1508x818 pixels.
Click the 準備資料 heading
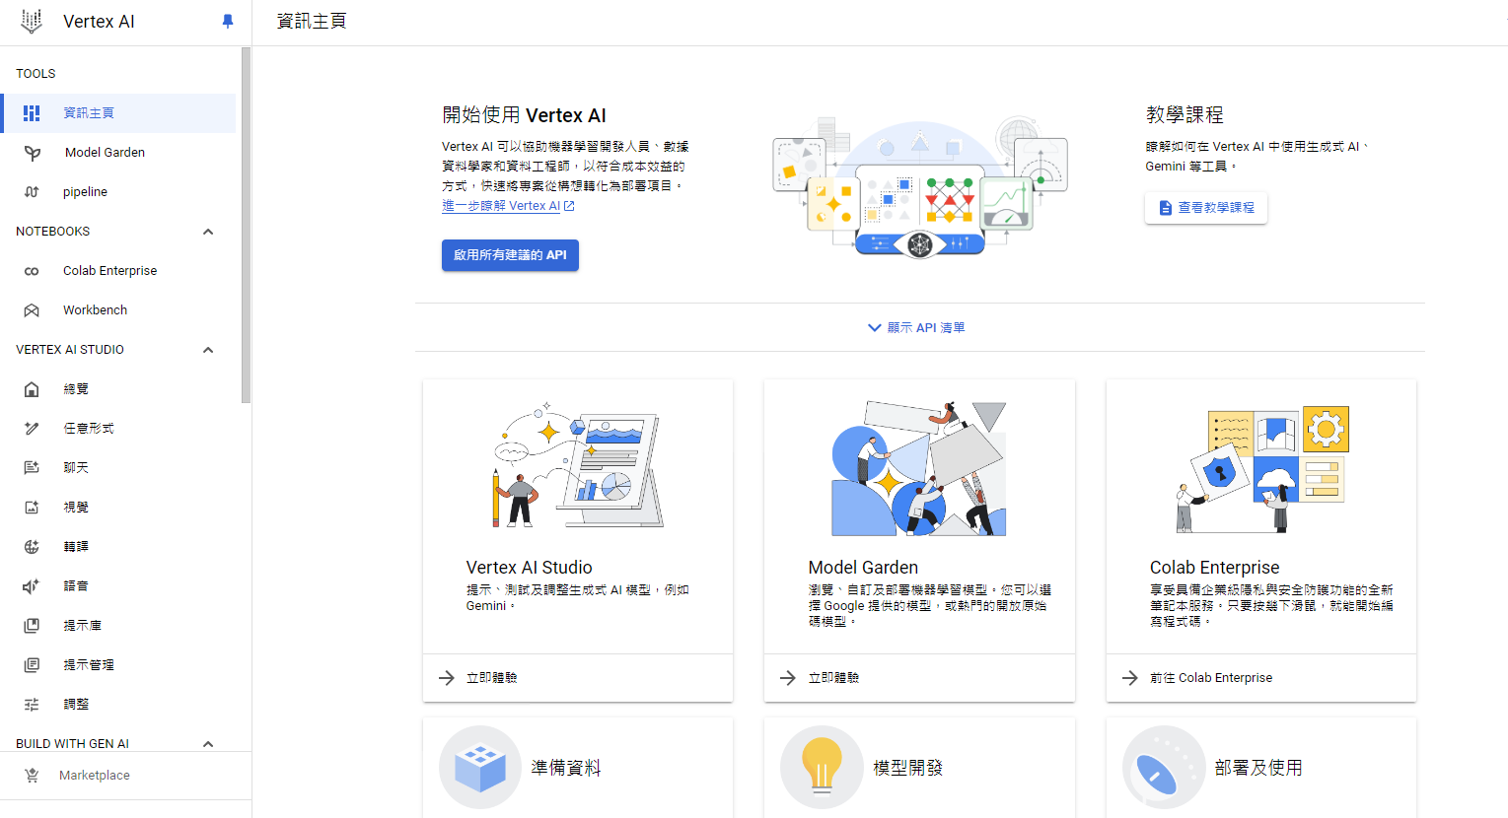[566, 768]
